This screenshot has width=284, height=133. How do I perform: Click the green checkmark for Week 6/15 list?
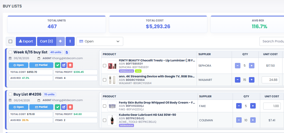click(x=58, y=65)
